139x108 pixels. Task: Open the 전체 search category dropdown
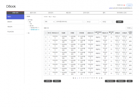(x=49, y=22)
